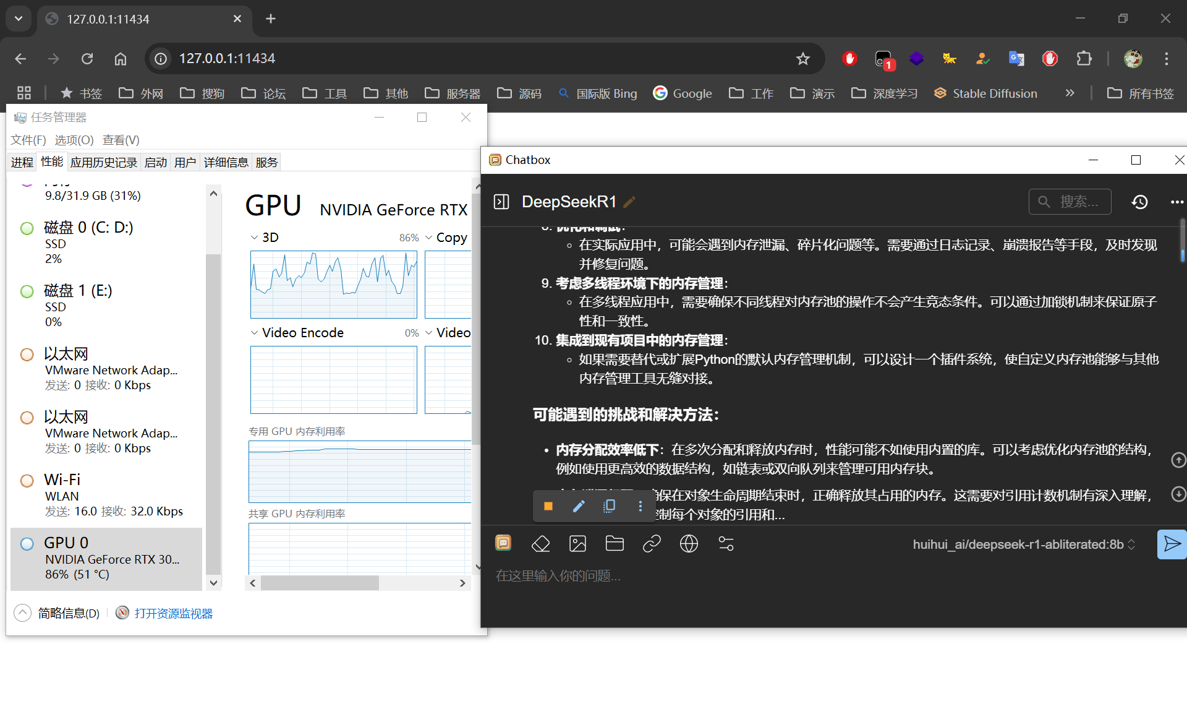
Task: Click the image attach icon in Chatbox
Action: [x=577, y=544]
